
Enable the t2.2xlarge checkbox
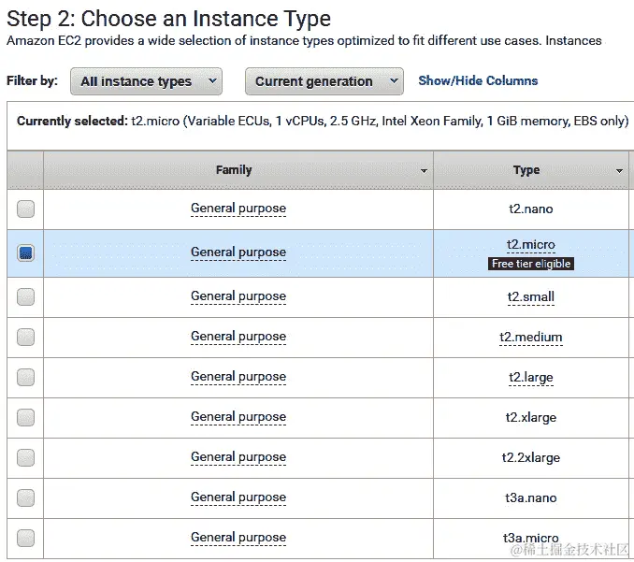25,457
